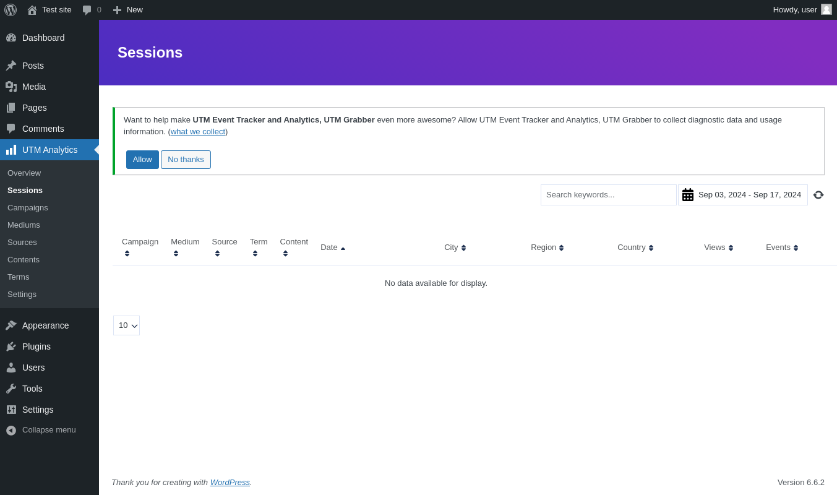Open Test site home icon
The width and height of the screenshot is (837, 495).
coord(32,10)
